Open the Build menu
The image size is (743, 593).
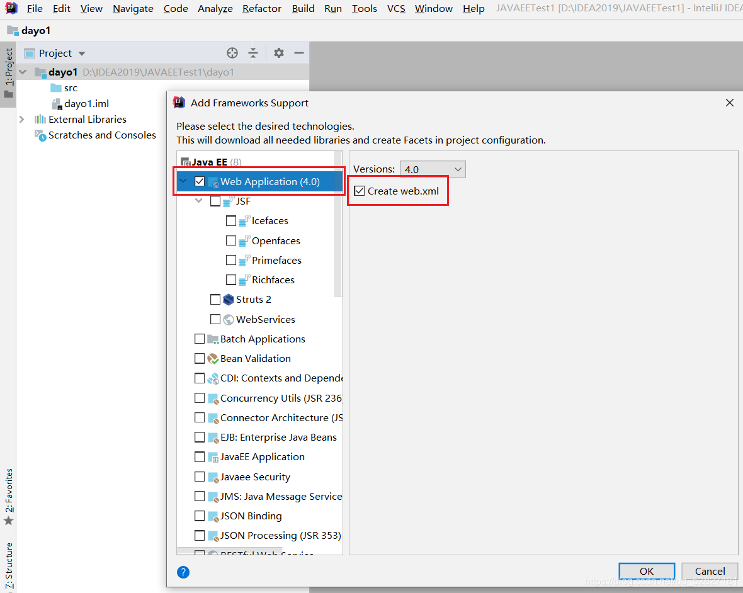303,9
